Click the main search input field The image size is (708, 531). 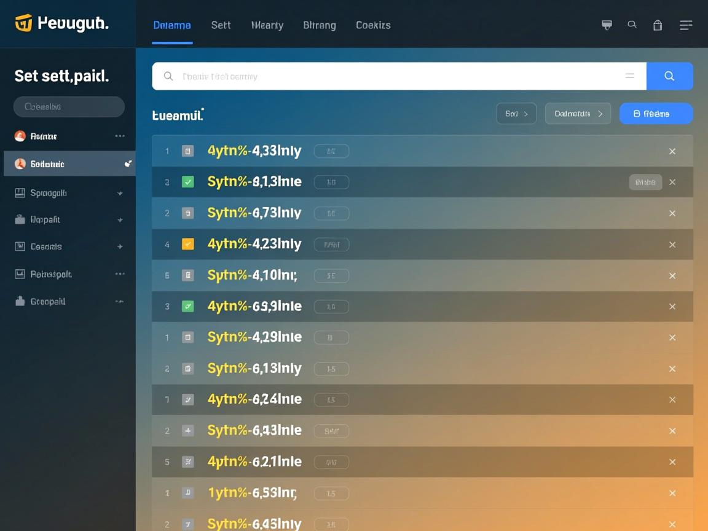point(393,76)
